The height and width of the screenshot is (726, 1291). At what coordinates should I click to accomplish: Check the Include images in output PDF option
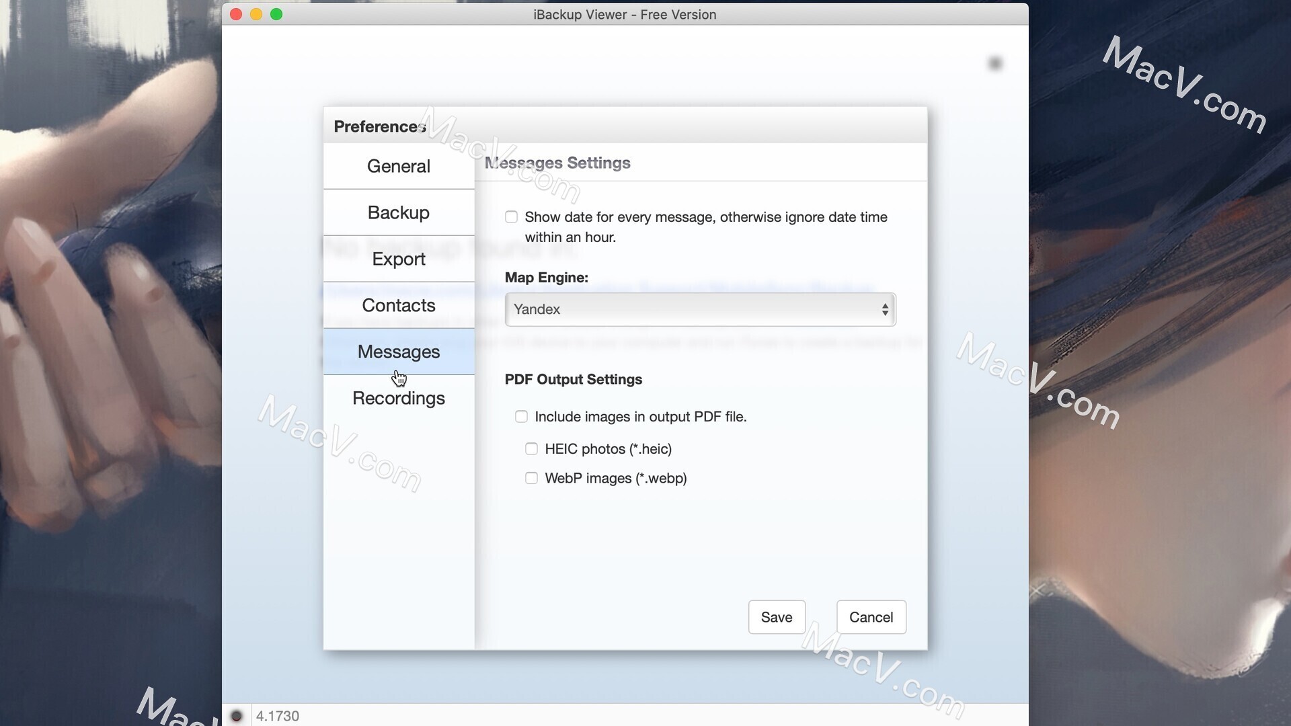(521, 417)
